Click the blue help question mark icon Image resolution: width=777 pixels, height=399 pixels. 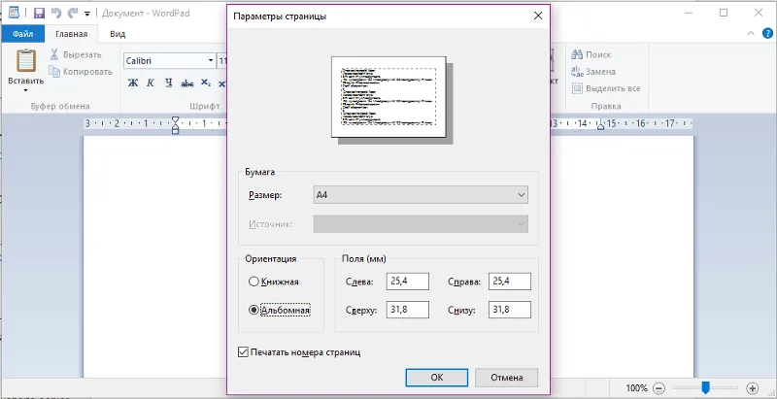[x=766, y=34]
